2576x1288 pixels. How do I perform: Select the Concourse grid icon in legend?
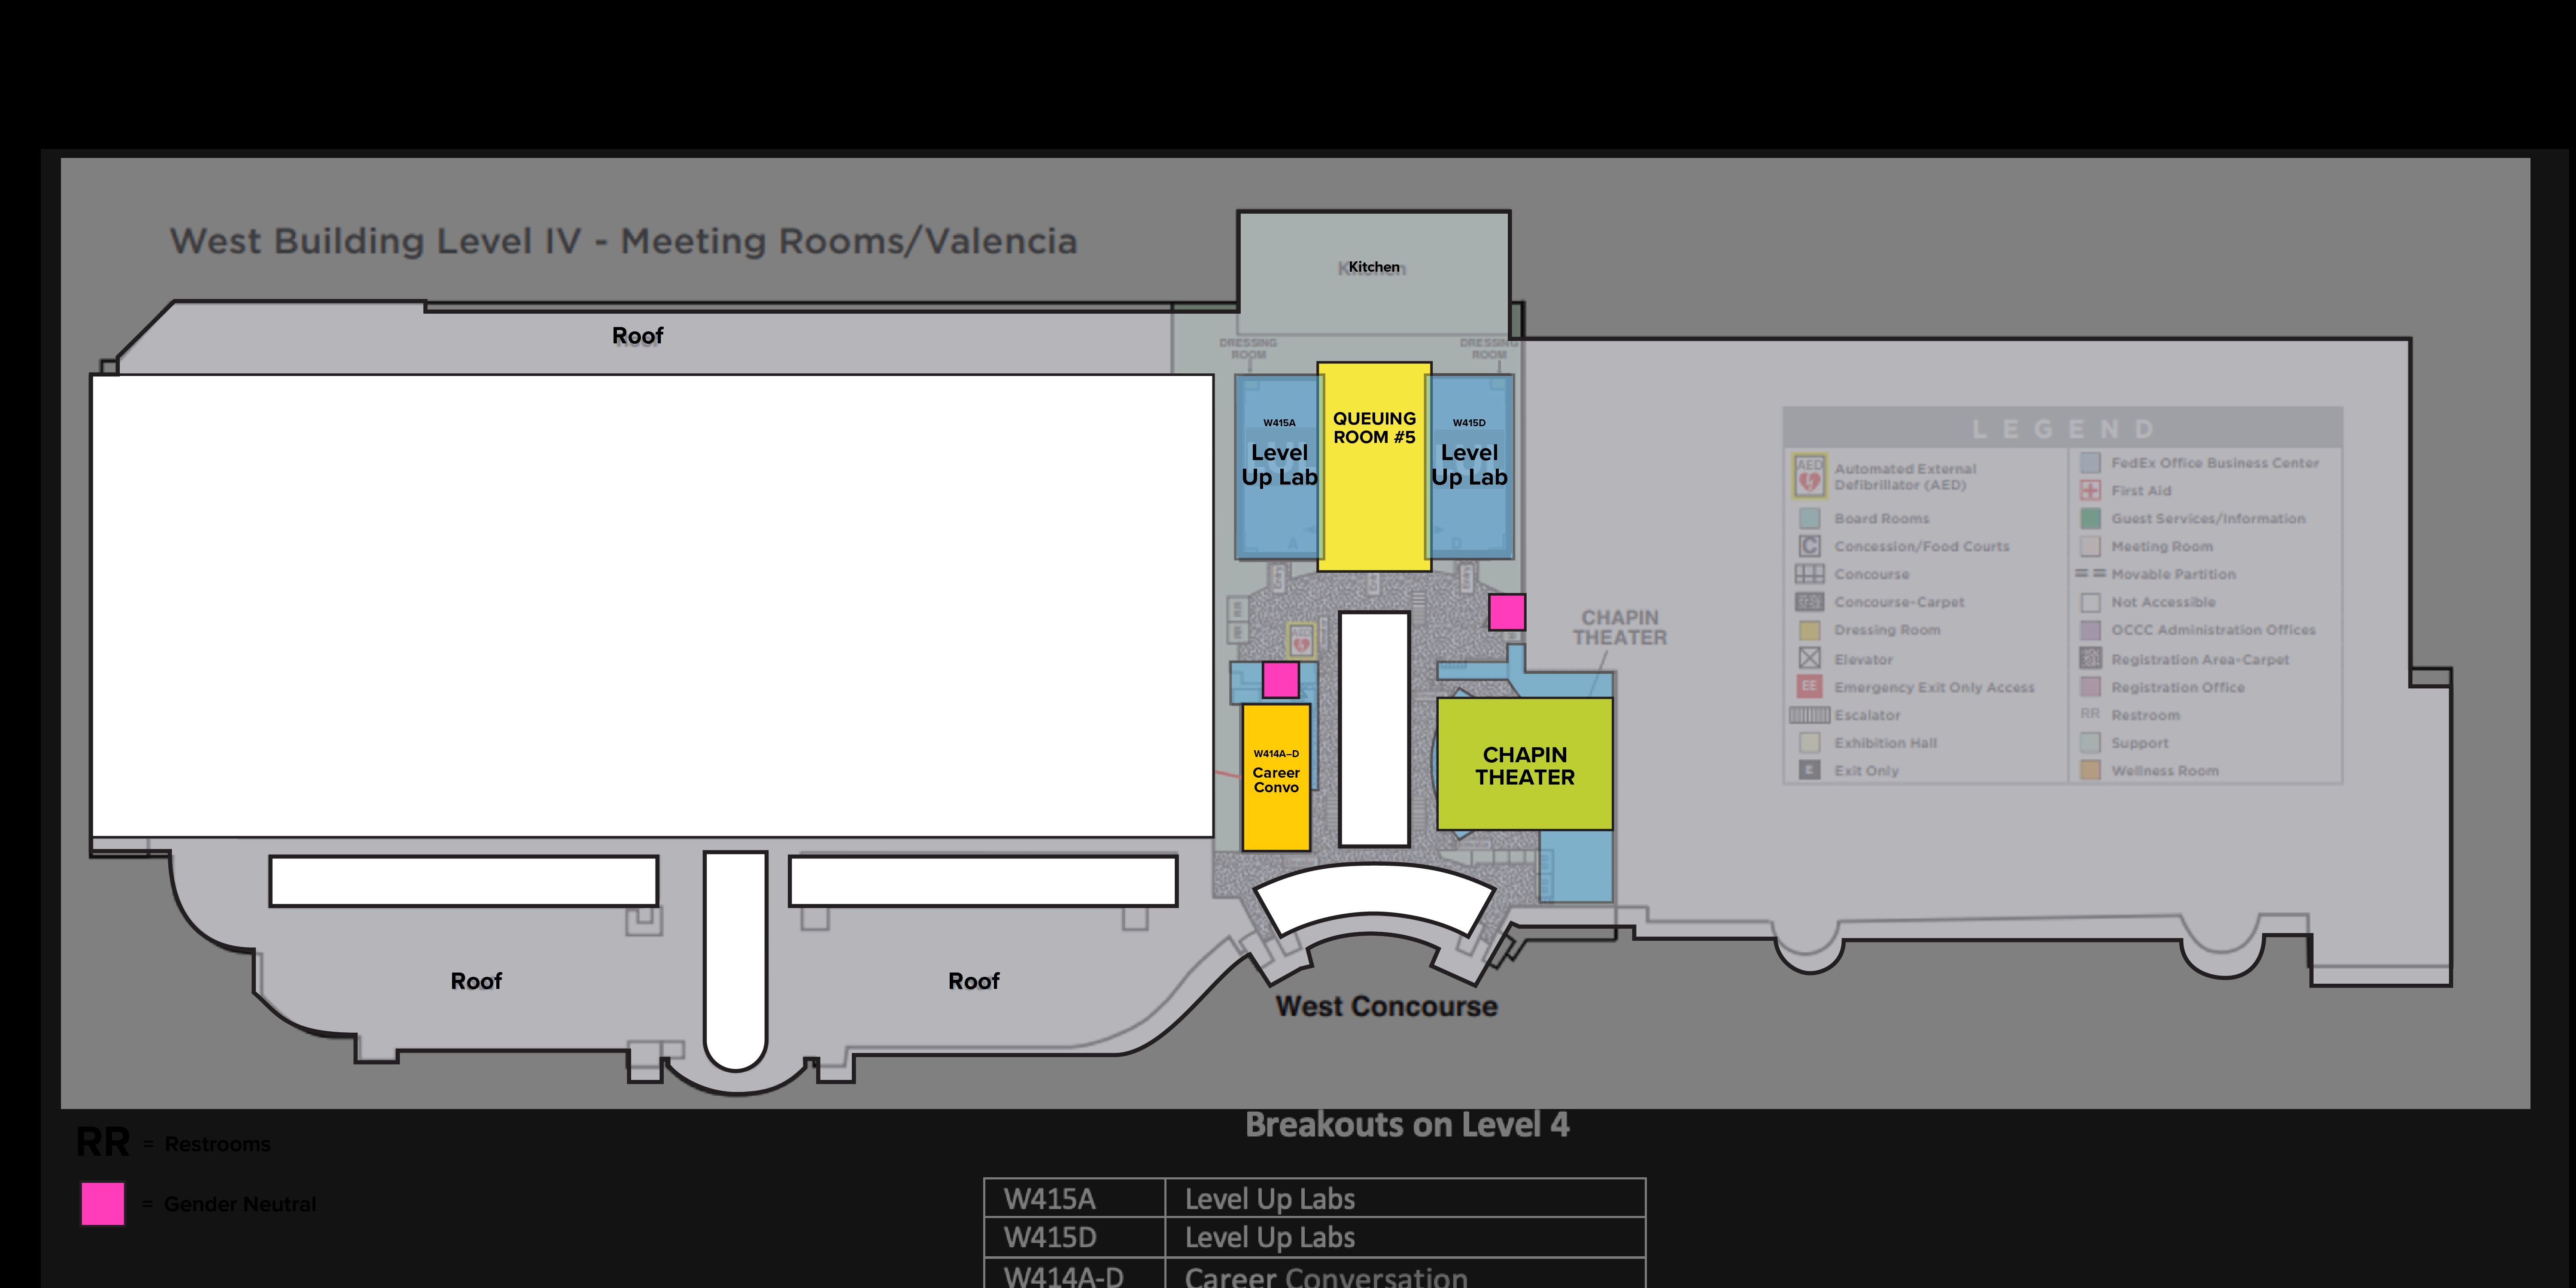[1809, 574]
